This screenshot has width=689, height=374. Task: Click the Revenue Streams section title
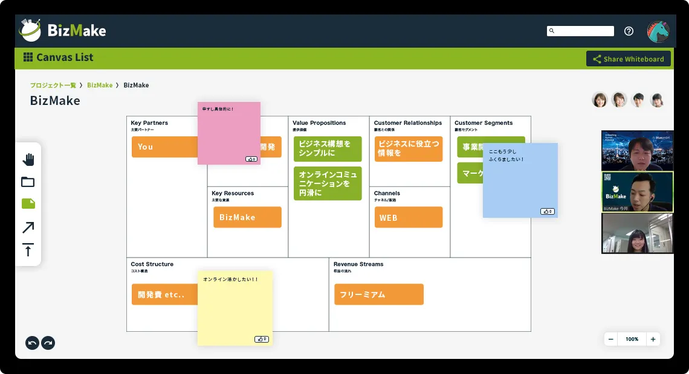[x=358, y=264]
